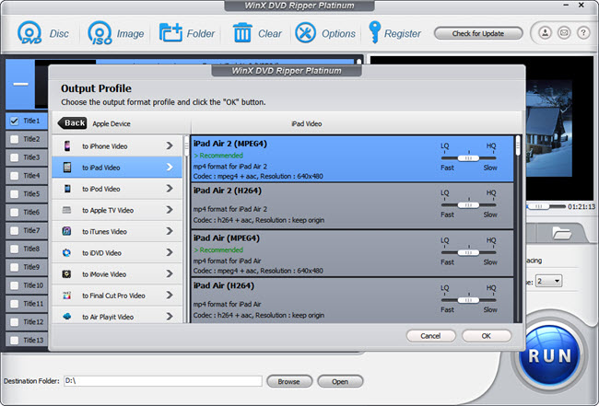This screenshot has height=406, width=599.
Task: Select iPad Air 2 (H264) profile
Action: point(352,206)
